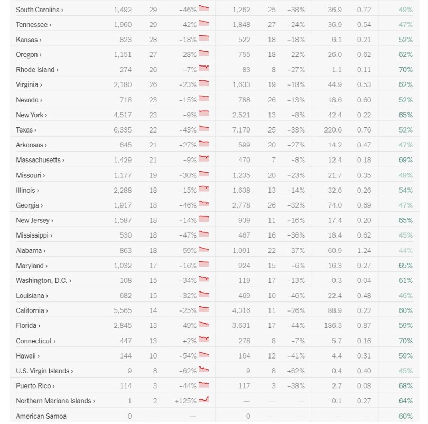Viewport: 428px width, 424px height.
Task: Click the American Samoa row label
Action: [41, 416]
